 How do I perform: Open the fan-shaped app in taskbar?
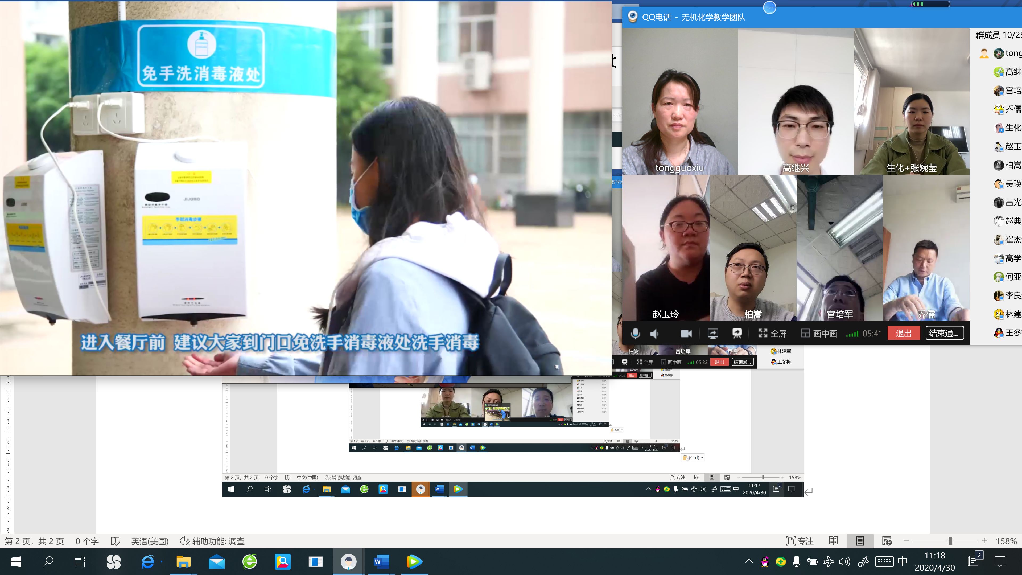(x=113, y=561)
